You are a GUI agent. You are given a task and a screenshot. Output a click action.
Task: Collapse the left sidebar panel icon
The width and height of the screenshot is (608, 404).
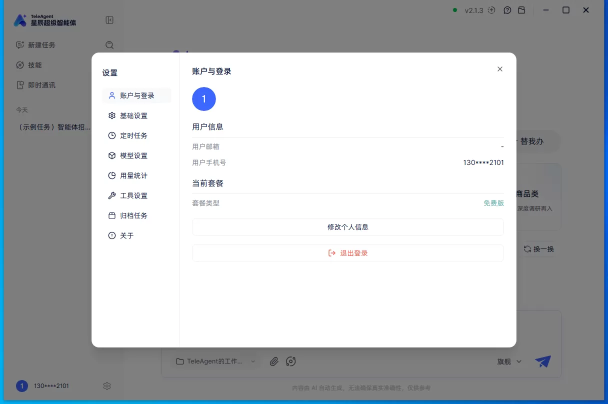109,20
